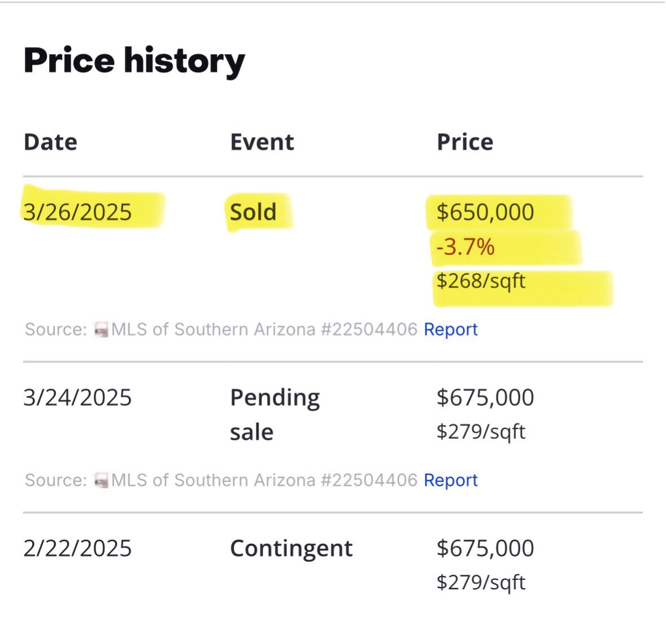The width and height of the screenshot is (666, 643).
Task: Select the 3/24/2025 date entry
Action: (77, 397)
